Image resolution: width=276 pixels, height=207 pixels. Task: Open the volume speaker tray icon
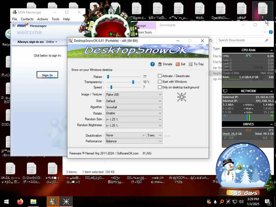pos(241,202)
